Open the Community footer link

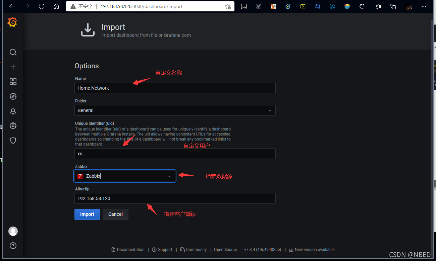(194, 250)
